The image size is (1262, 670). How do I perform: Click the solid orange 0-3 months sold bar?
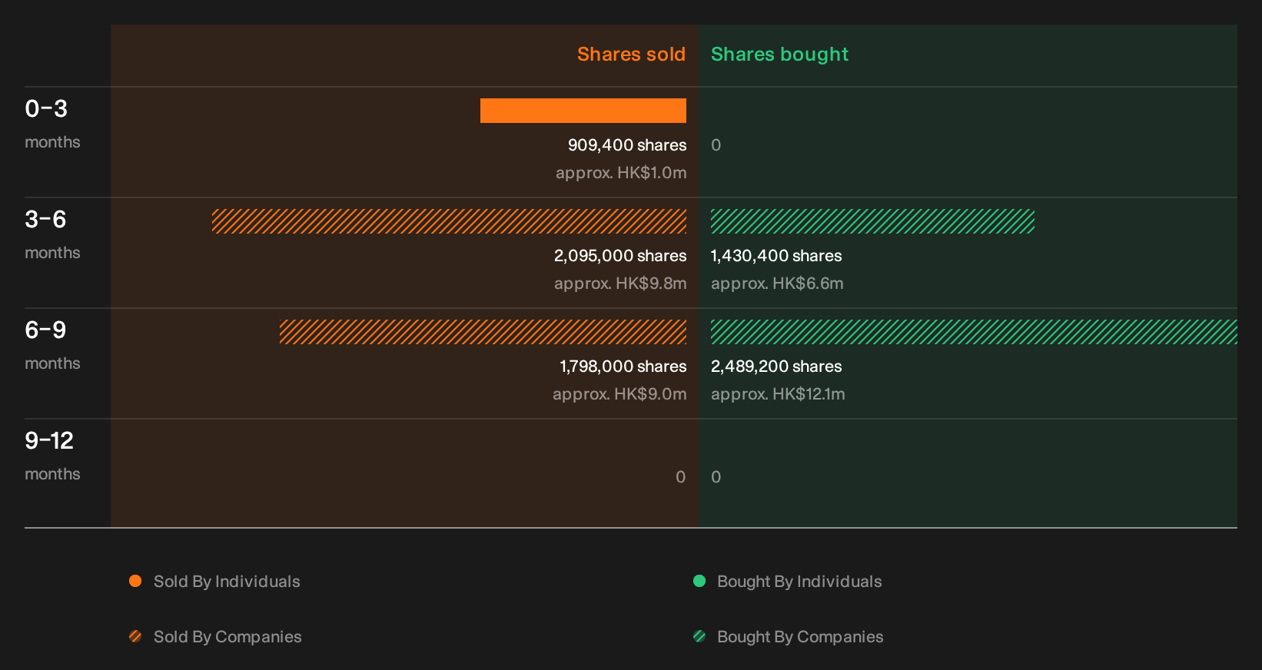pos(583,111)
